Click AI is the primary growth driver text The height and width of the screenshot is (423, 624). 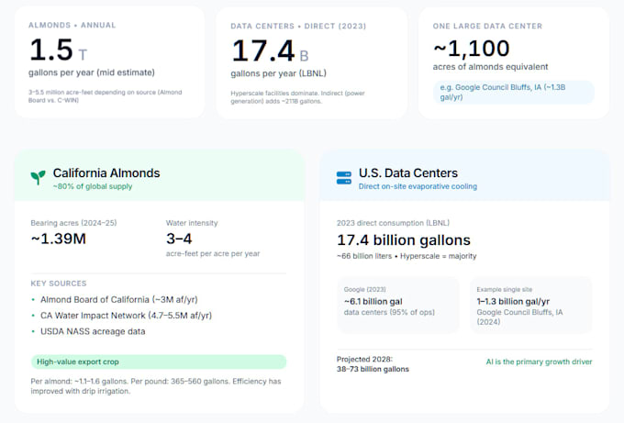click(539, 362)
